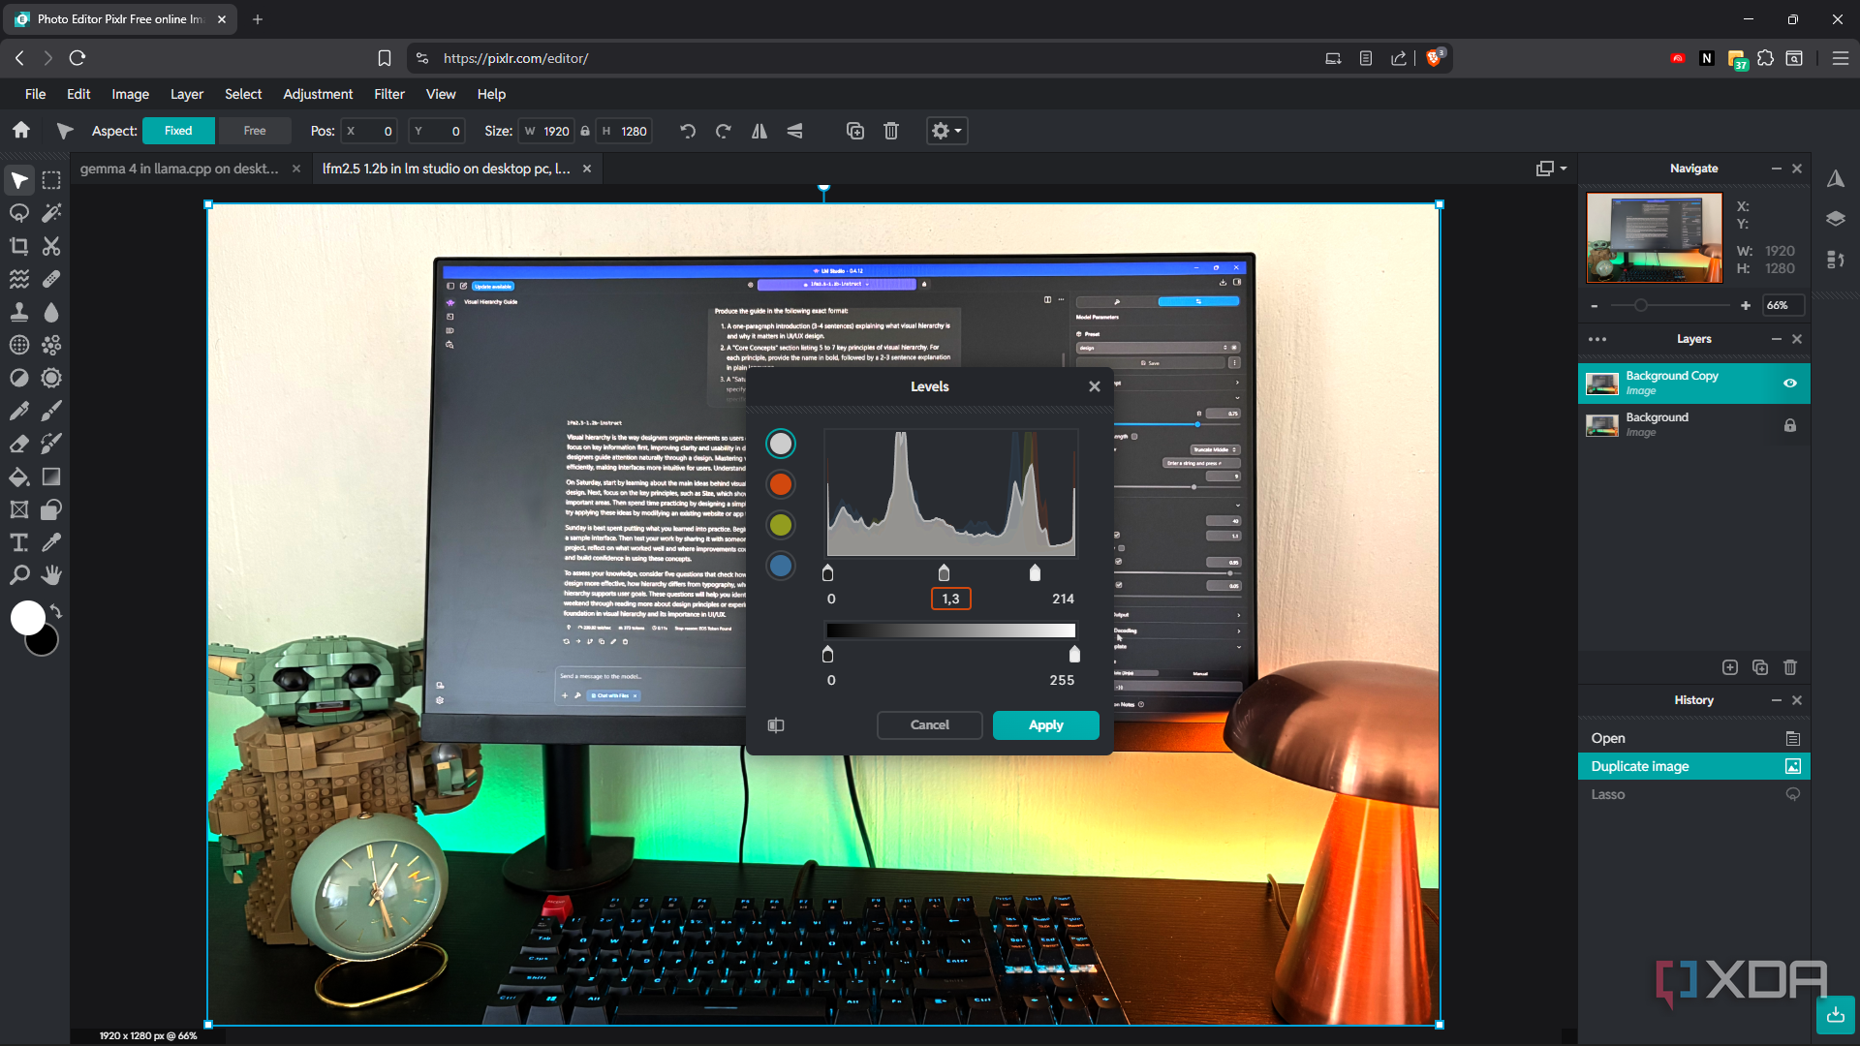The image size is (1860, 1046).
Task: Click the Levels midtone value field
Action: pyautogui.click(x=951, y=600)
